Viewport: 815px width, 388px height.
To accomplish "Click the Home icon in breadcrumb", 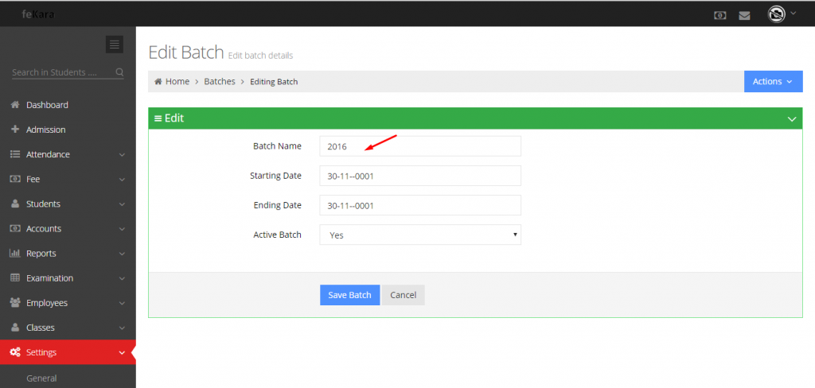I will coord(158,82).
